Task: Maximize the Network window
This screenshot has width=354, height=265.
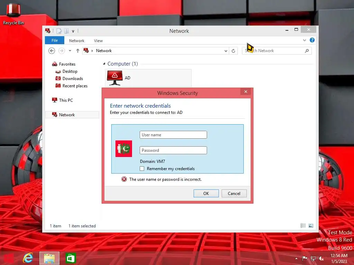Action: pyautogui.click(x=296, y=30)
